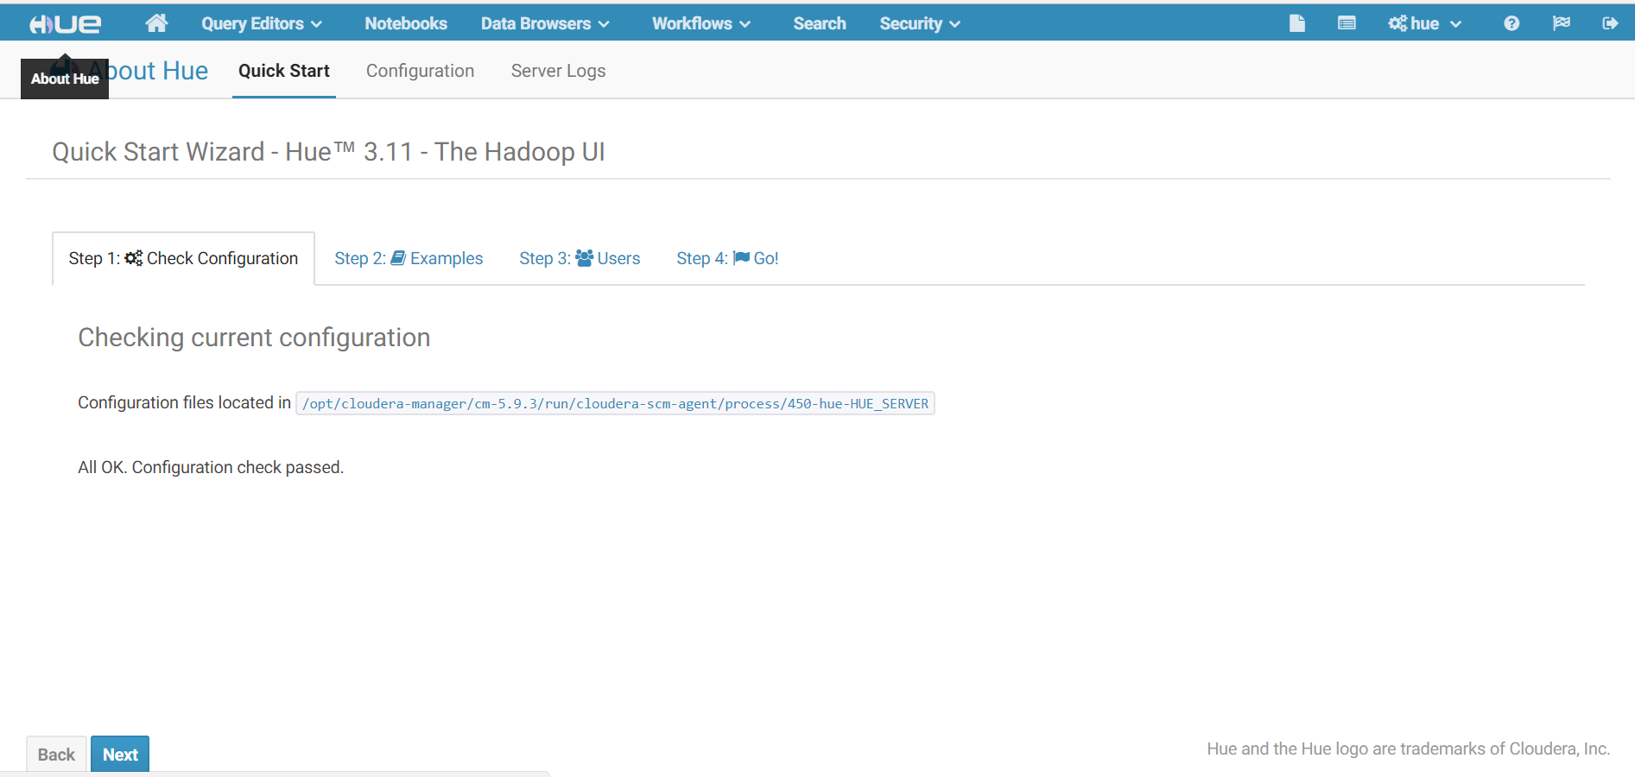Click the 'Checking current configuration' heading

tap(254, 338)
